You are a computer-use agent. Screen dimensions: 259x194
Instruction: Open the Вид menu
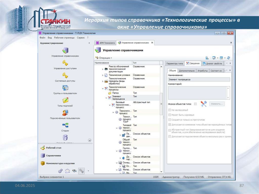pos(50,38)
